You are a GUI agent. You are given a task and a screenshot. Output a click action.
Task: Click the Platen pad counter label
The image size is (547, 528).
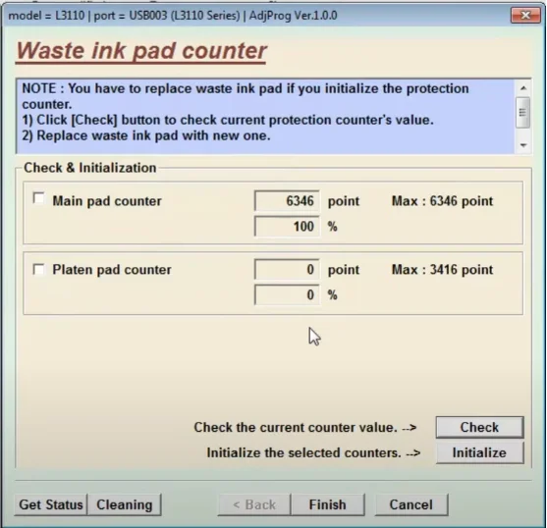[x=112, y=270]
